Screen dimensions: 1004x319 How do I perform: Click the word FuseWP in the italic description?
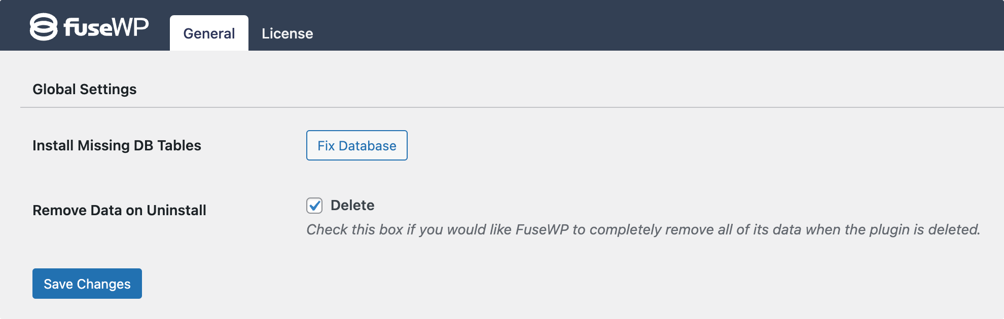pyautogui.click(x=542, y=229)
